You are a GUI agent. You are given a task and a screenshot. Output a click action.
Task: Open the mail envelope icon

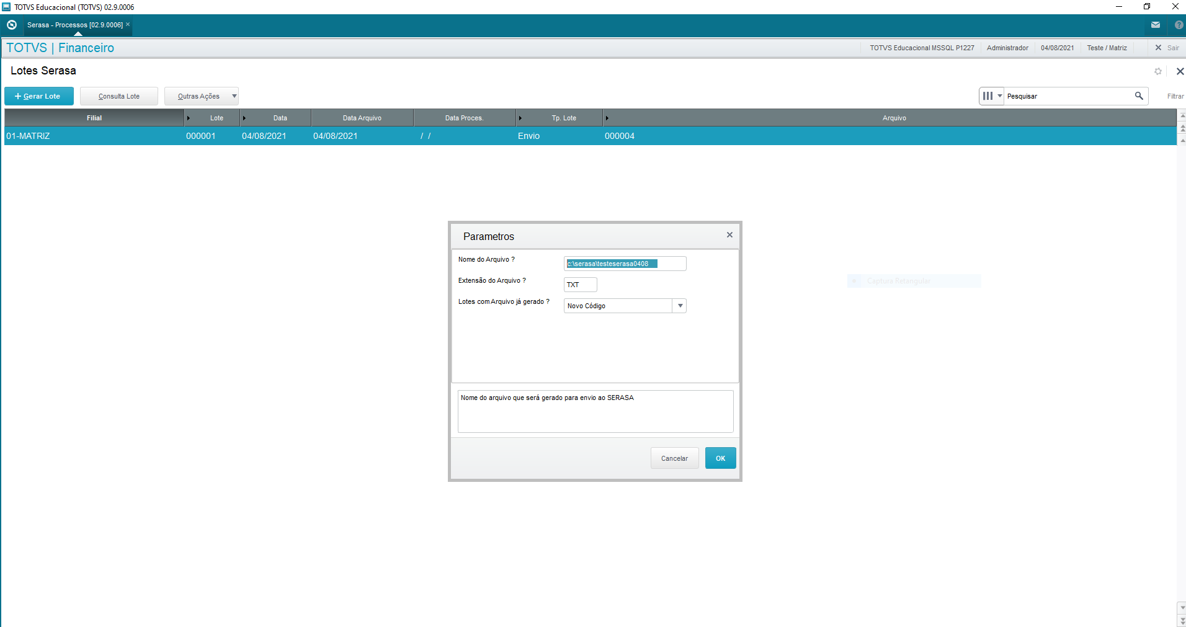pyautogui.click(x=1156, y=25)
